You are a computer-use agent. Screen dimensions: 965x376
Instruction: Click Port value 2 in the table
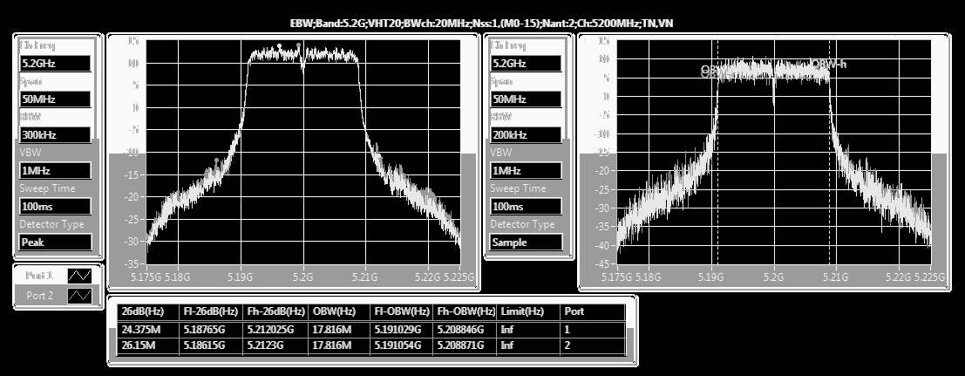pyautogui.click(x=594, y=345)
